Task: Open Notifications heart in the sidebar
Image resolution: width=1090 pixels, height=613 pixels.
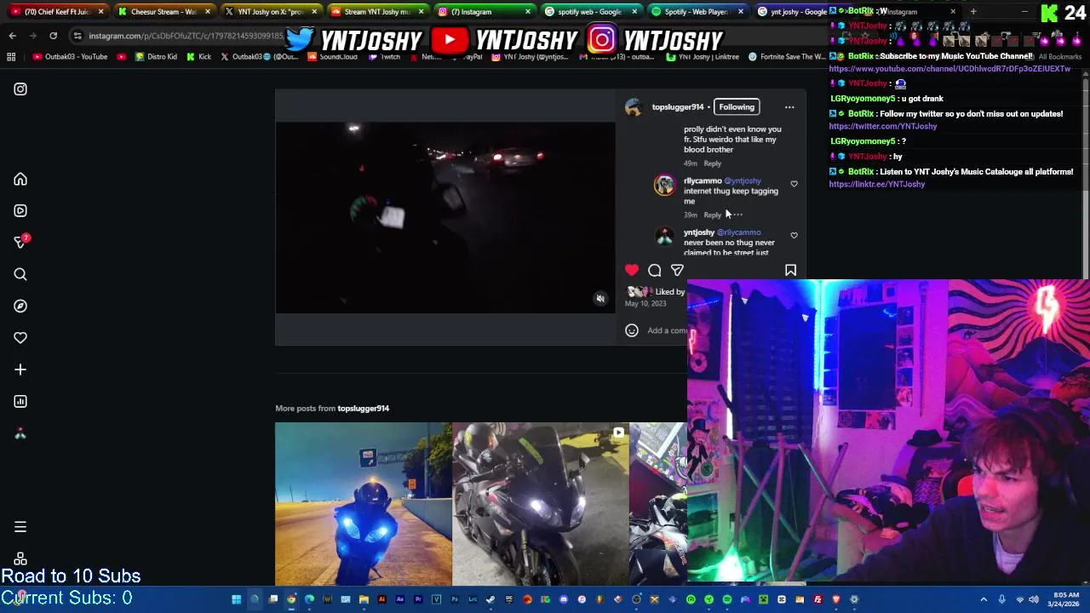Action: [20, 338]
